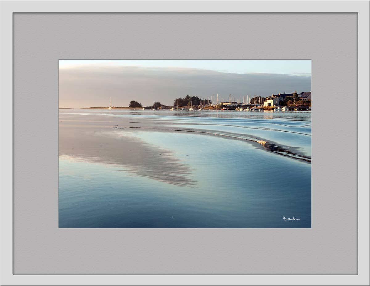Click the framed seascape photo's center

(x=185, y=144)
